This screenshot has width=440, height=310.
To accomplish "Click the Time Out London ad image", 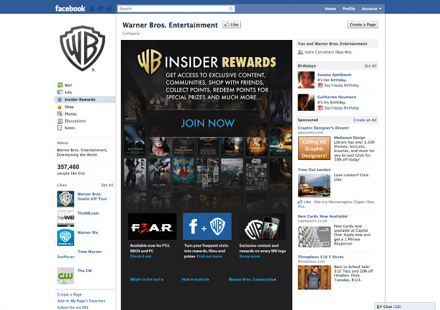I will pos(314,185).
